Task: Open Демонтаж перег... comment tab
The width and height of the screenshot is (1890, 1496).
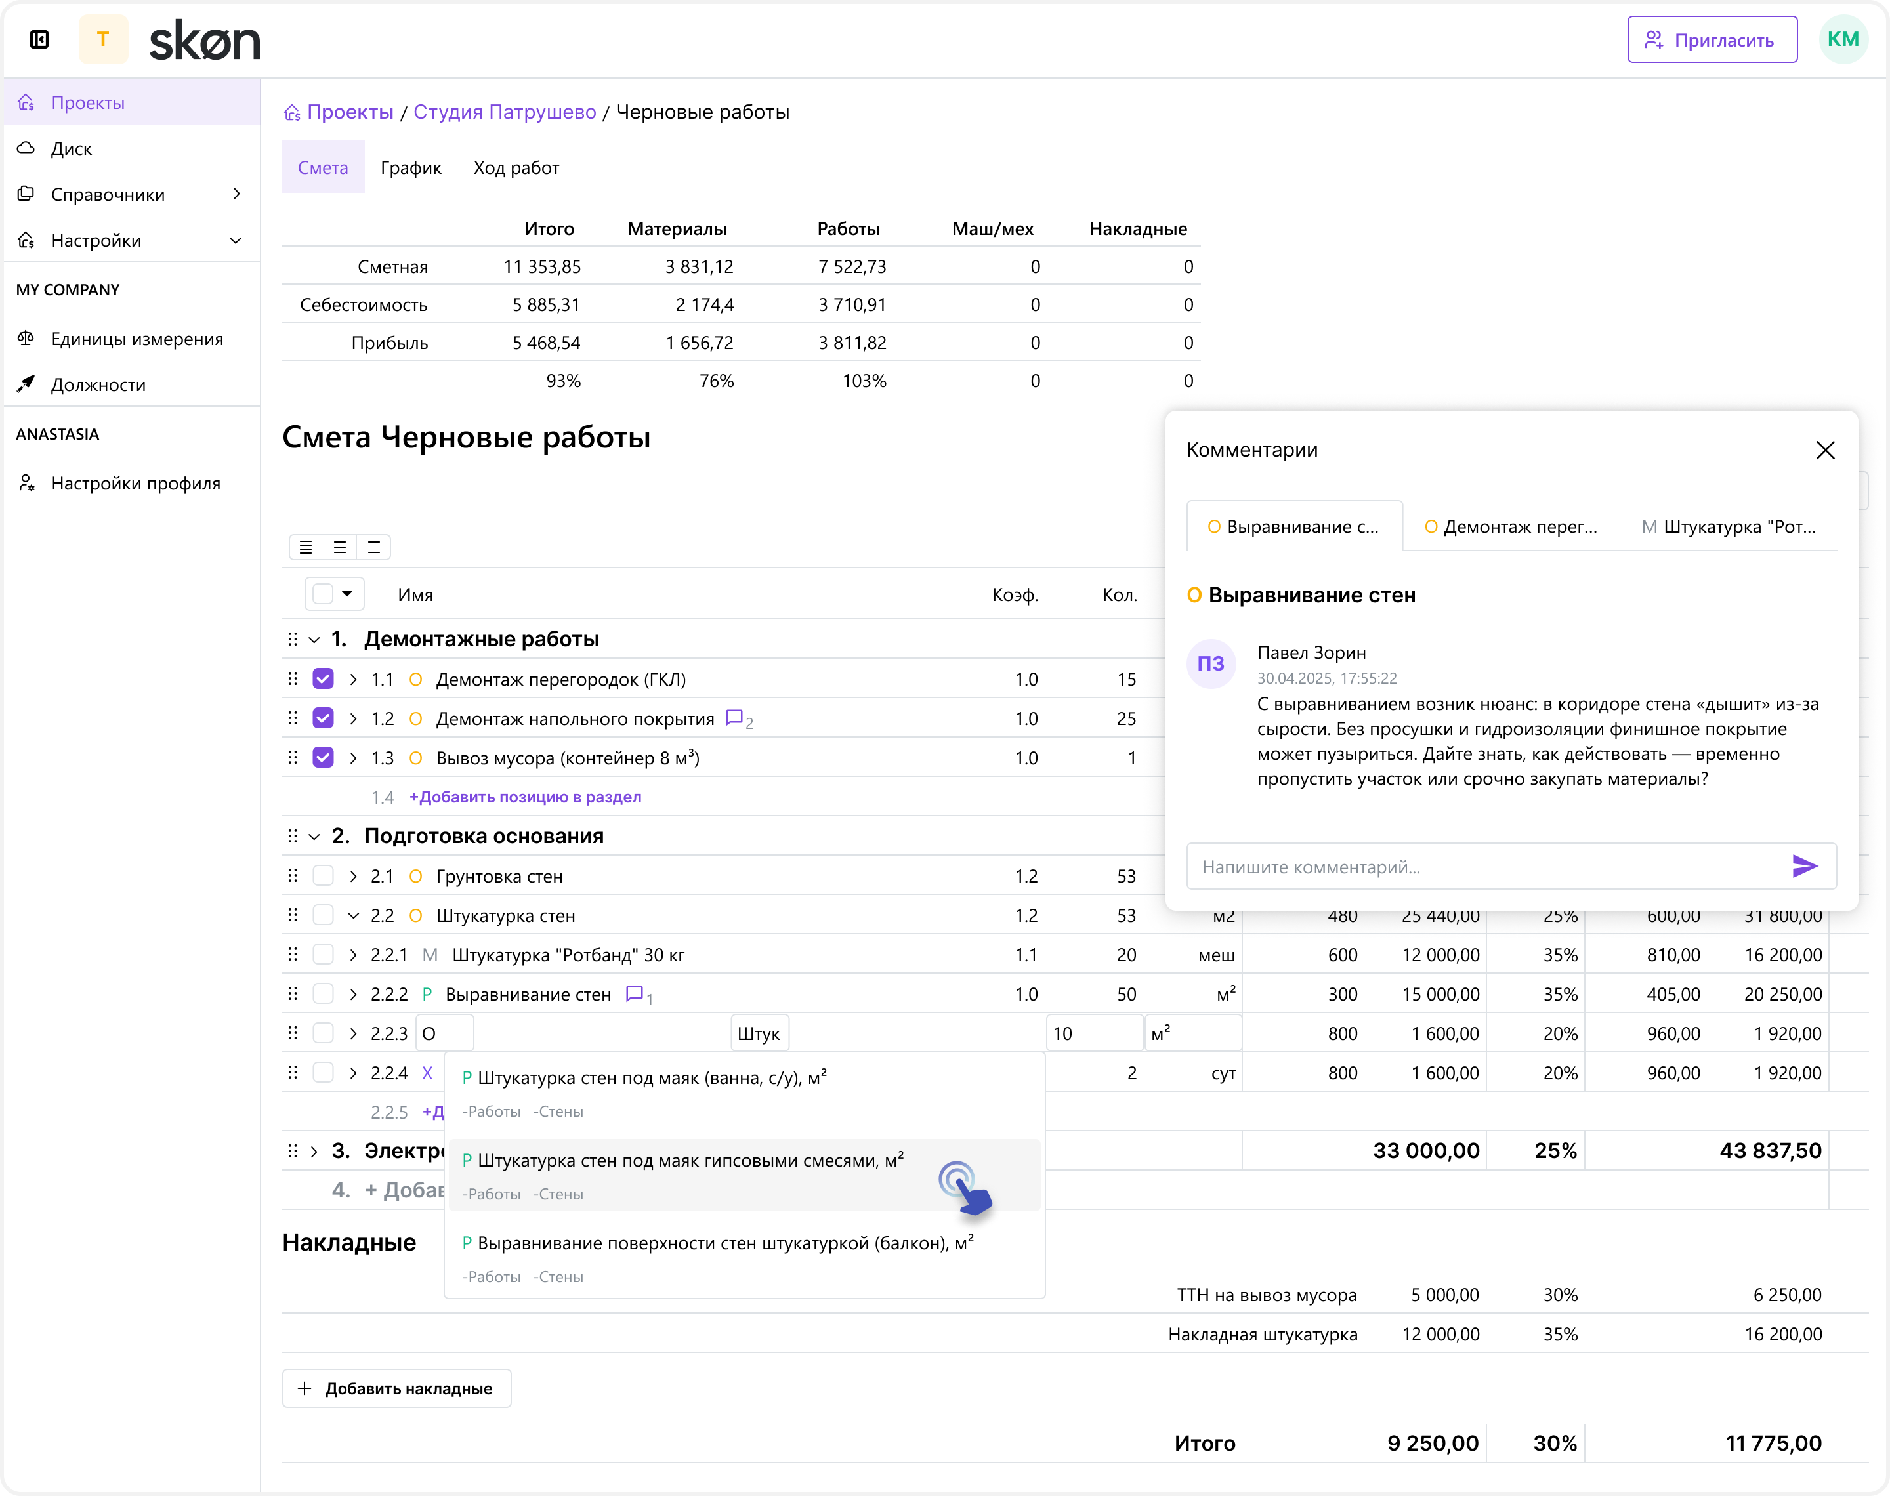Action: click(1510, 526)
